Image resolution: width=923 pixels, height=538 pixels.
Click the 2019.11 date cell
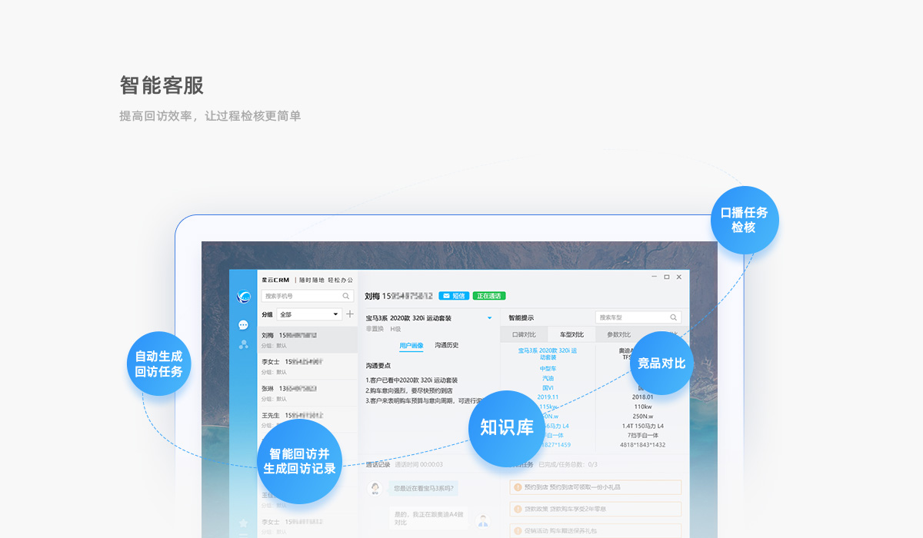pos(547,397)
